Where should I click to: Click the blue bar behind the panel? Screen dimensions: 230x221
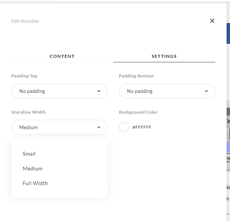(x=228, y=33)
